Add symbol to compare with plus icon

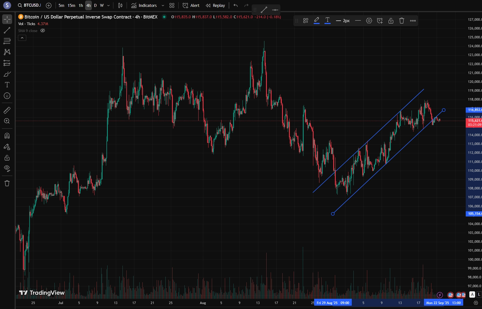(49, 5)
